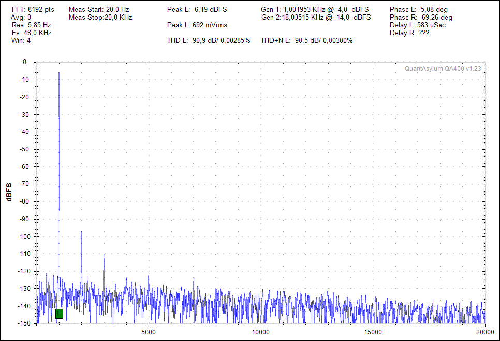Image resolution: width=500 pixels, height=341 pixels.
Task: Click the 0 dBFS axis label
Action: [x=24, y=62]
